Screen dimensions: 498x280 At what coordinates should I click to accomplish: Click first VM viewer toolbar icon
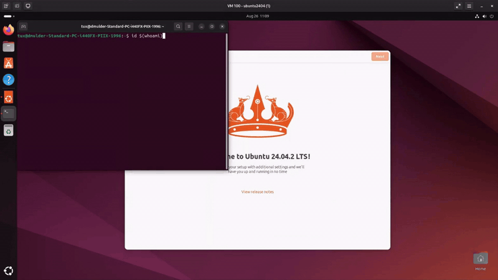click(x=6, y=6)
